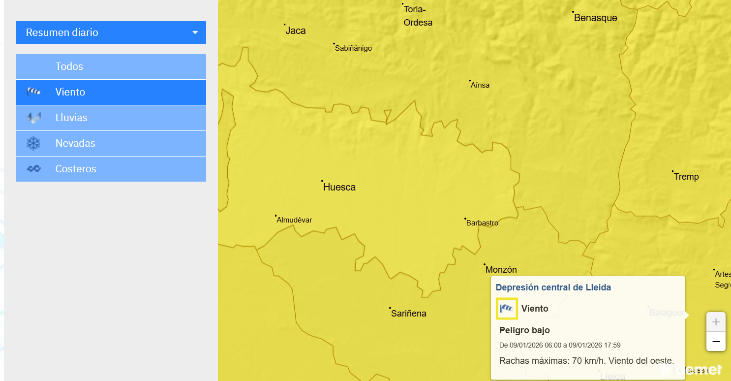Click the Barbastro marker on the map
Screen dimensions: 731x381
point(465,219)
